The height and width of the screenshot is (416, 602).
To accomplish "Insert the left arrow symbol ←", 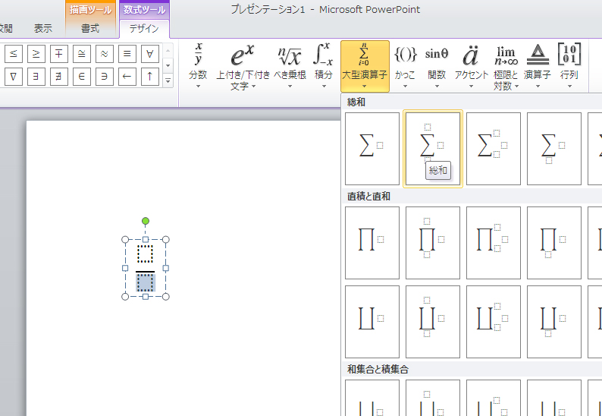I will click(x=127, y=77).
